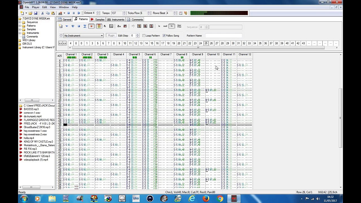Play song from the main toolbar

pyautogui.click(x=79, y=13)
